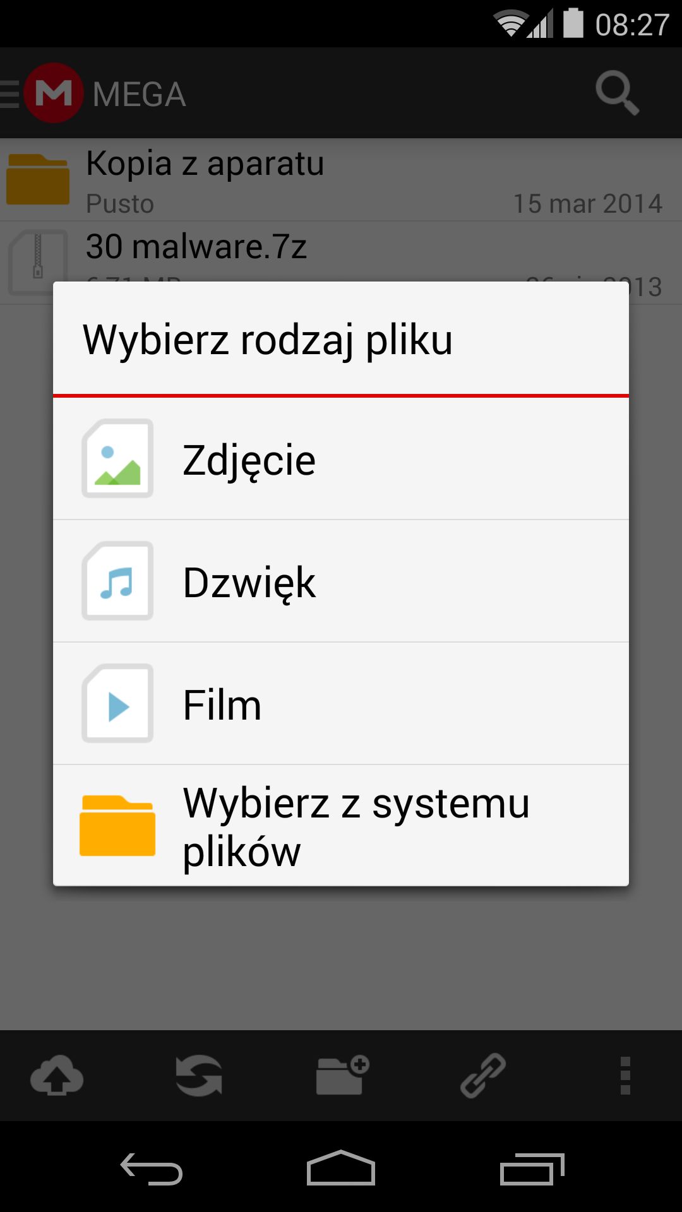Tap the Android home navigation button
This screenshot has width=682, height=1212.
click(x=341, y=1168)
